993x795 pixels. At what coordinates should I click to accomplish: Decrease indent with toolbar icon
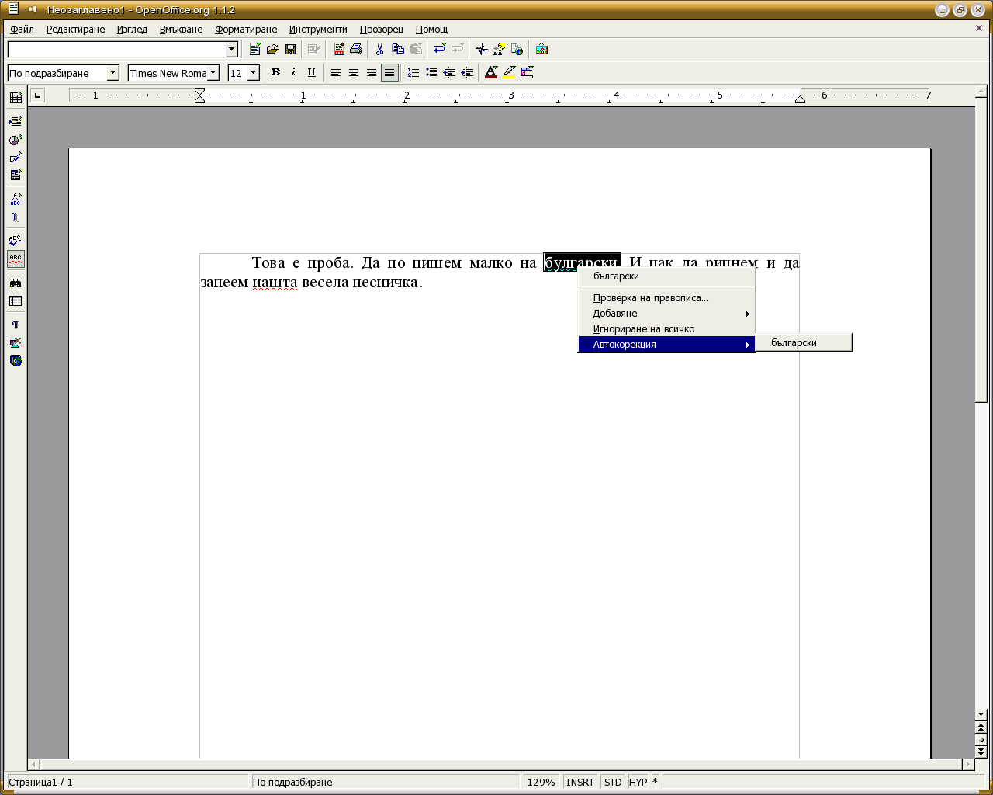click(449, 73)
